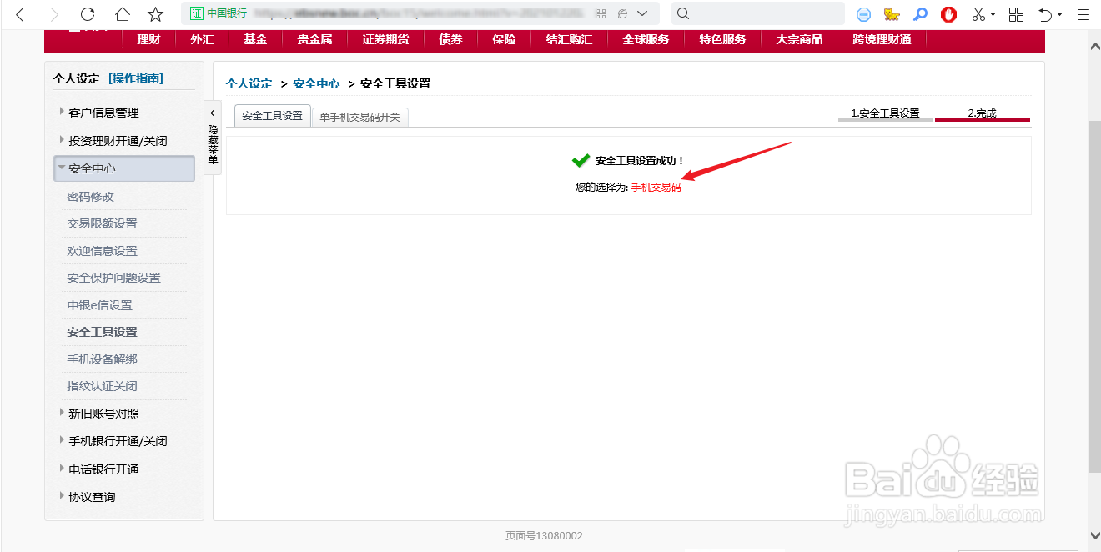The height and width of the screenshot is (552, 1101).
Task: Click the red stop-hand ad blocker icon
Action: 949,13
